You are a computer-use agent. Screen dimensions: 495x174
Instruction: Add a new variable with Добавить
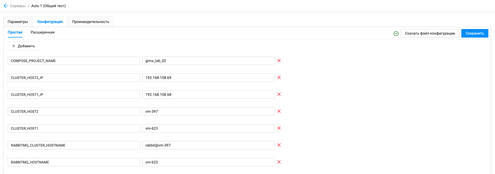[23, 46]
